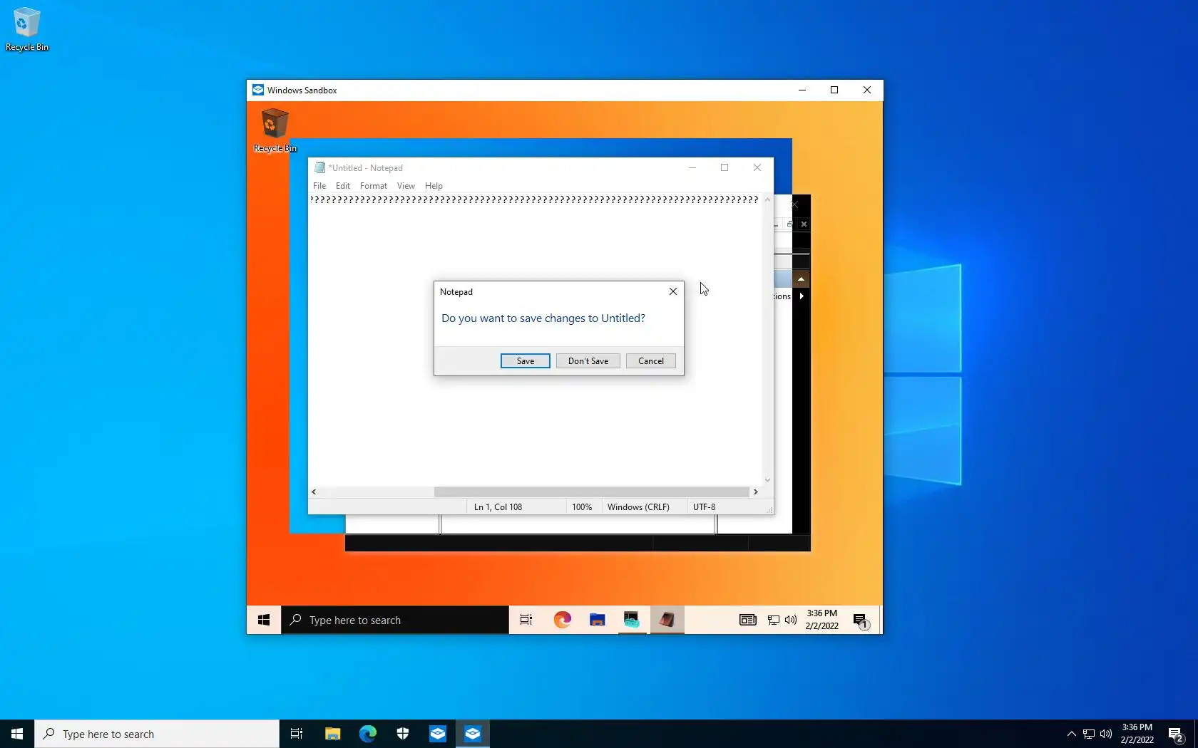Minimize the Windows Sandbox window
The width and height of the screenshot is (1198, 748).
(802, 90)
